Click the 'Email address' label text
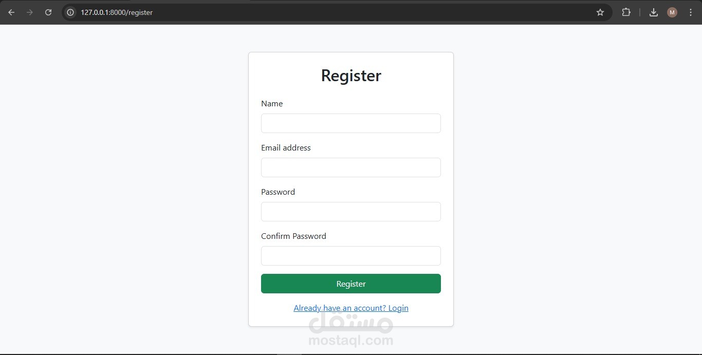The height and width of the screenshot is (355, 702). click(286, 148)
